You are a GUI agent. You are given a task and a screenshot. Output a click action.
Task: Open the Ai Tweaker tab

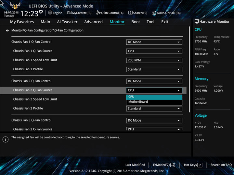67,22
